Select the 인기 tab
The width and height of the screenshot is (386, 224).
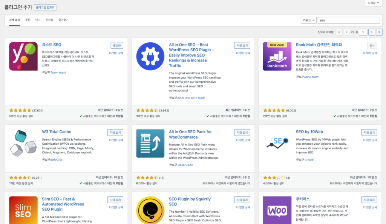(x=38, y=20)
